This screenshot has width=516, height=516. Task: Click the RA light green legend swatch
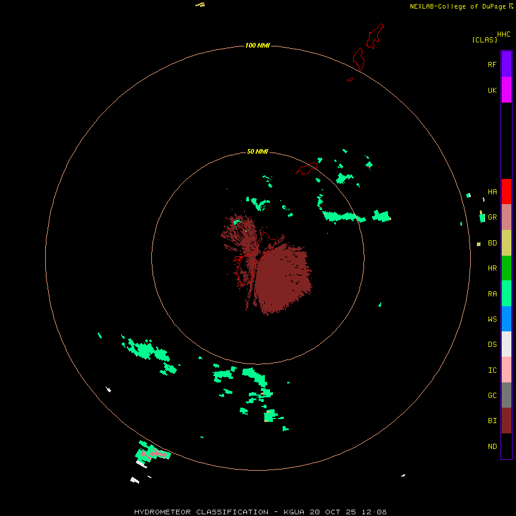pos(506,294)
